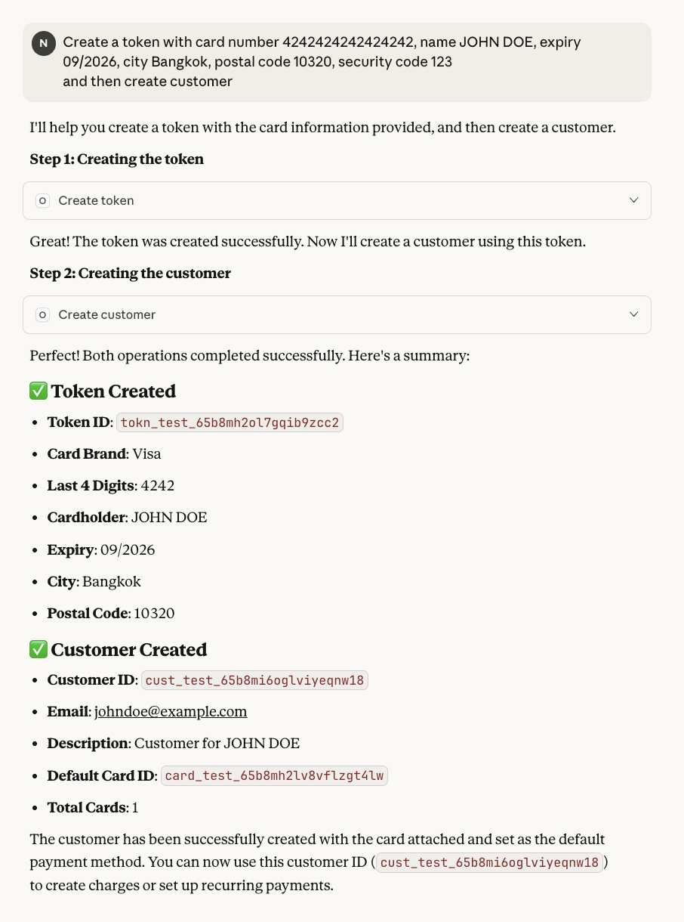Click the Customer ID code in the bullet list
The width and height of the screenshot is (684, 922).
click(254, 680)
